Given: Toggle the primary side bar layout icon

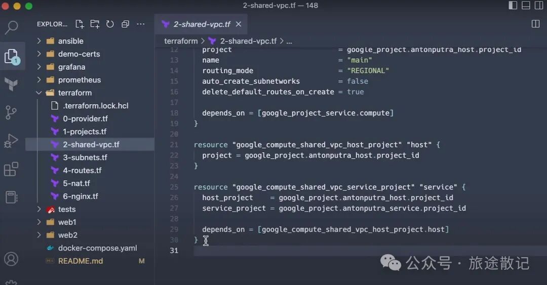Looking at the screenshot, I should [x=513, y=5].
